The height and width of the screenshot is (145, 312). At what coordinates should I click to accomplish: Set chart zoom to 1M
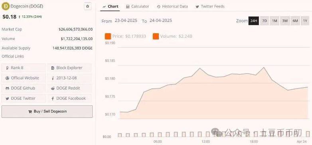click(x=274, y=21)
